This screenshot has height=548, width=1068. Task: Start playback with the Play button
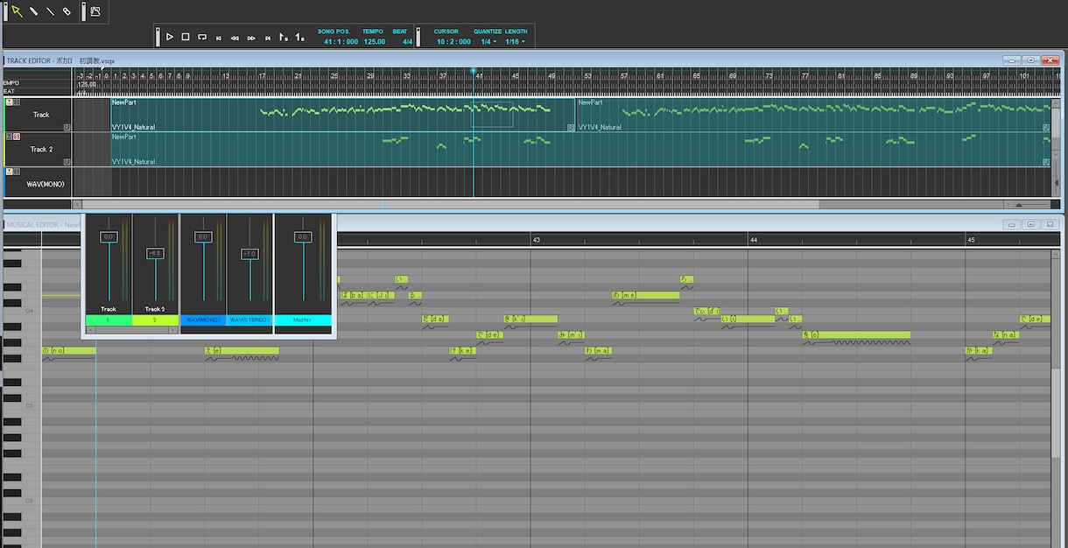click(170, 37)
